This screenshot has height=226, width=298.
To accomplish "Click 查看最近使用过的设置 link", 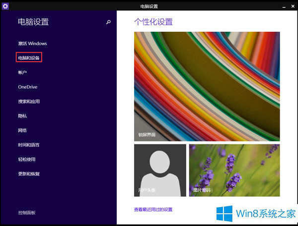I will point(153,210).
